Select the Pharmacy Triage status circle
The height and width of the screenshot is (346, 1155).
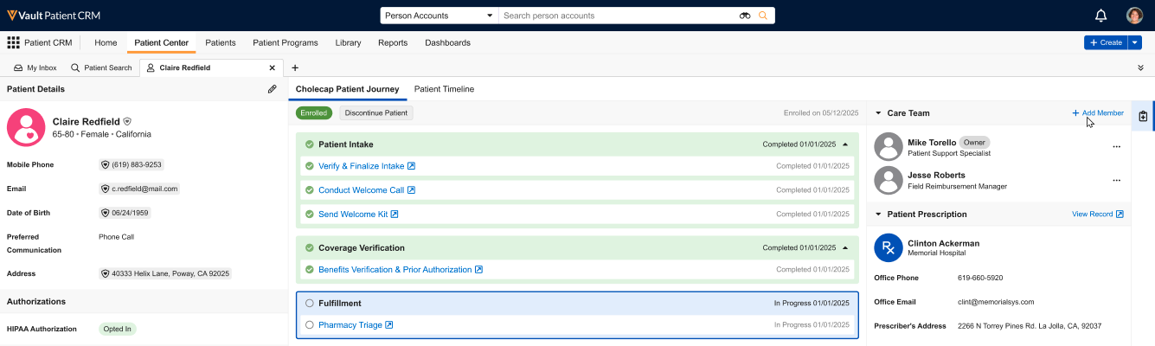coord(309,325)
